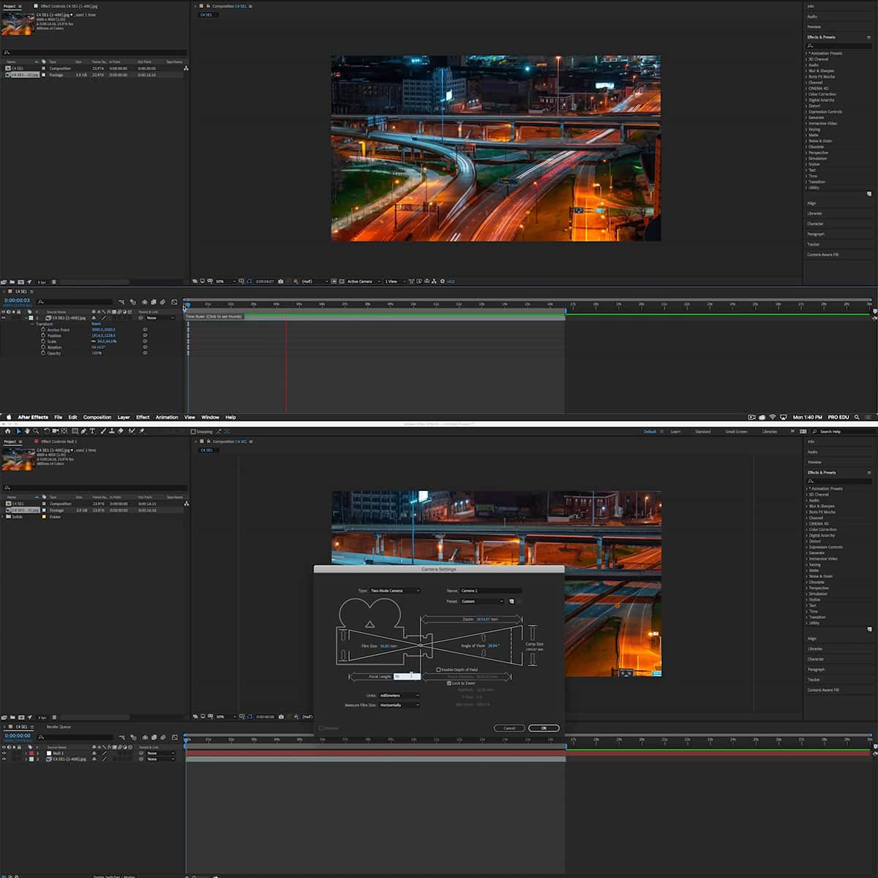The width and height of the screenshot is (878, 878).
Task: Open the Graph Editor in the timeline
Action: (x=173, y=301)
